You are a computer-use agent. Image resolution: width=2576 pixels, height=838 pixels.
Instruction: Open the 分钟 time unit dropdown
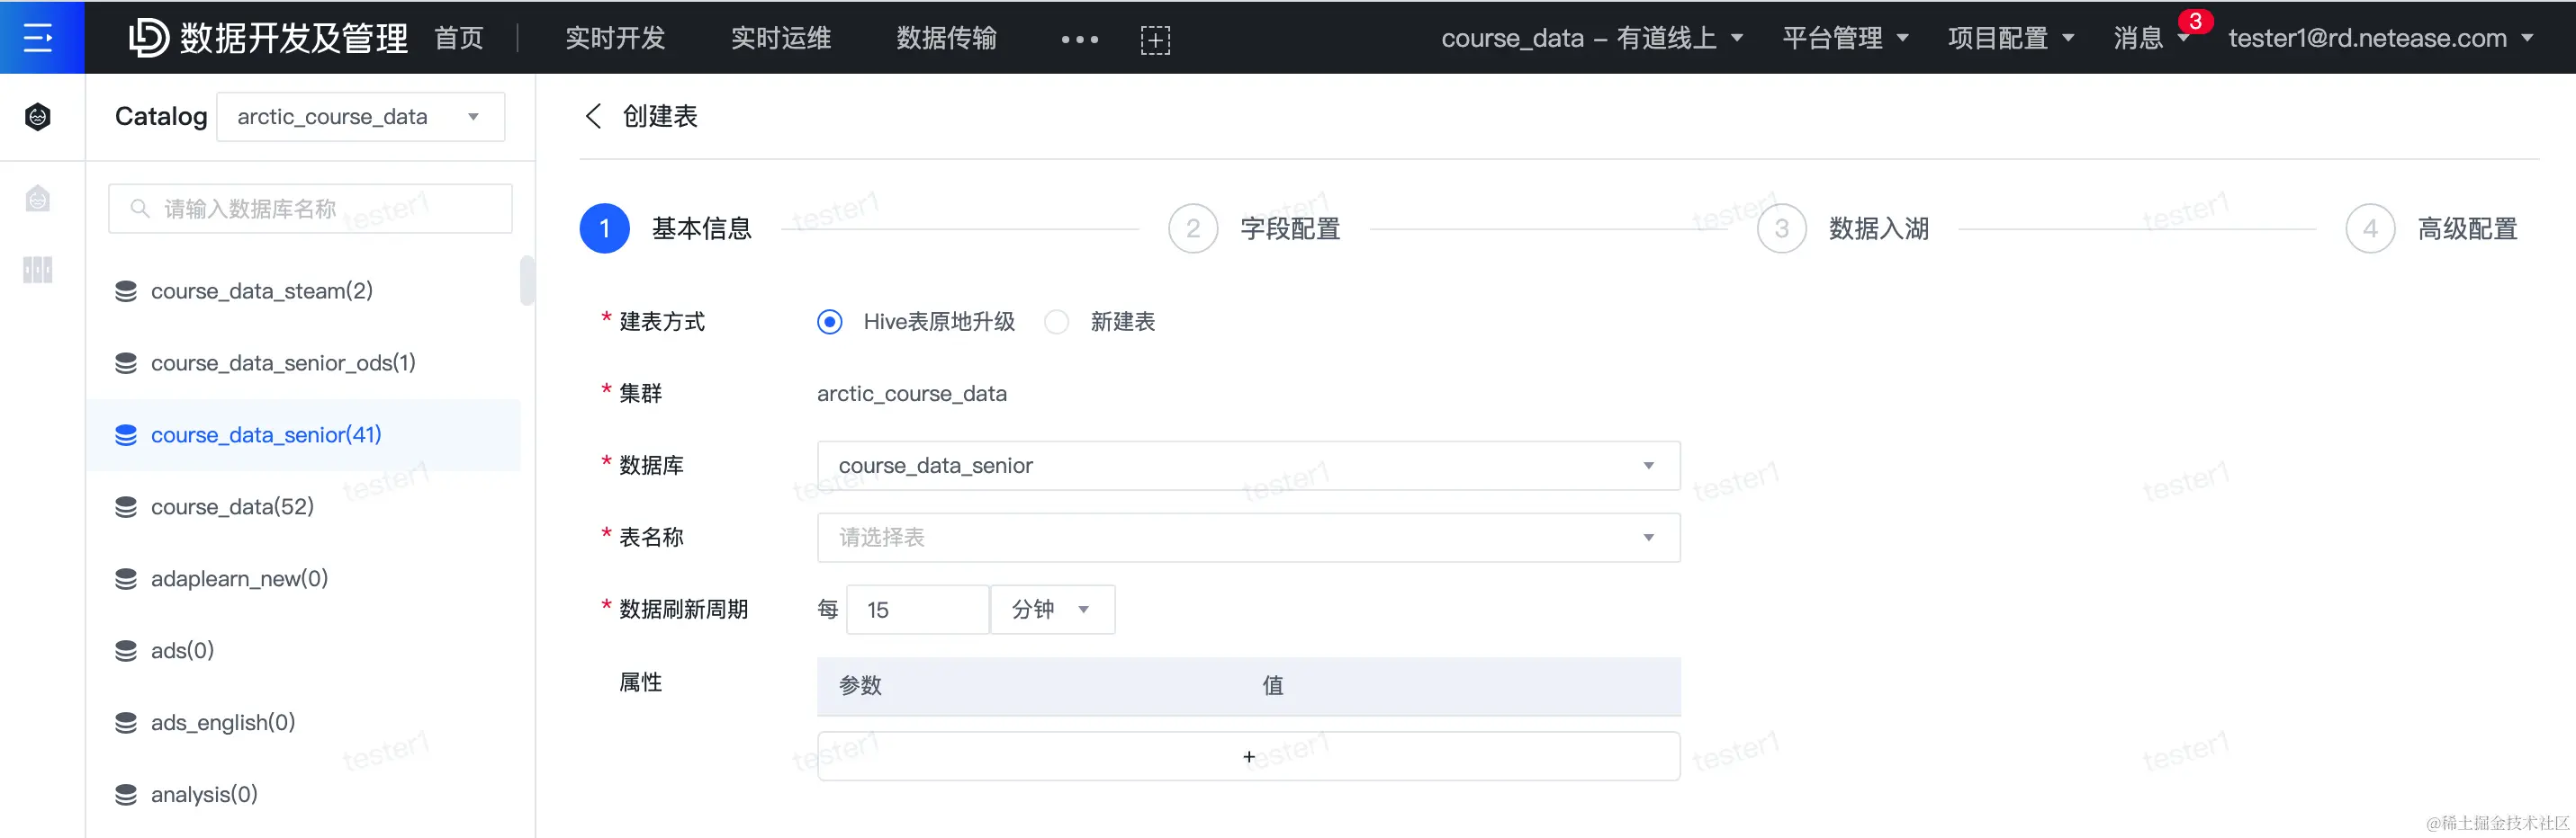pos(1052,610)
